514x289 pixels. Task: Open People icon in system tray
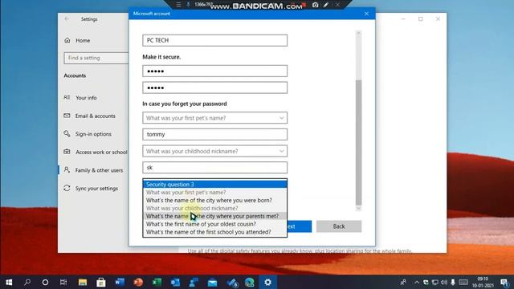pos(403,282)
